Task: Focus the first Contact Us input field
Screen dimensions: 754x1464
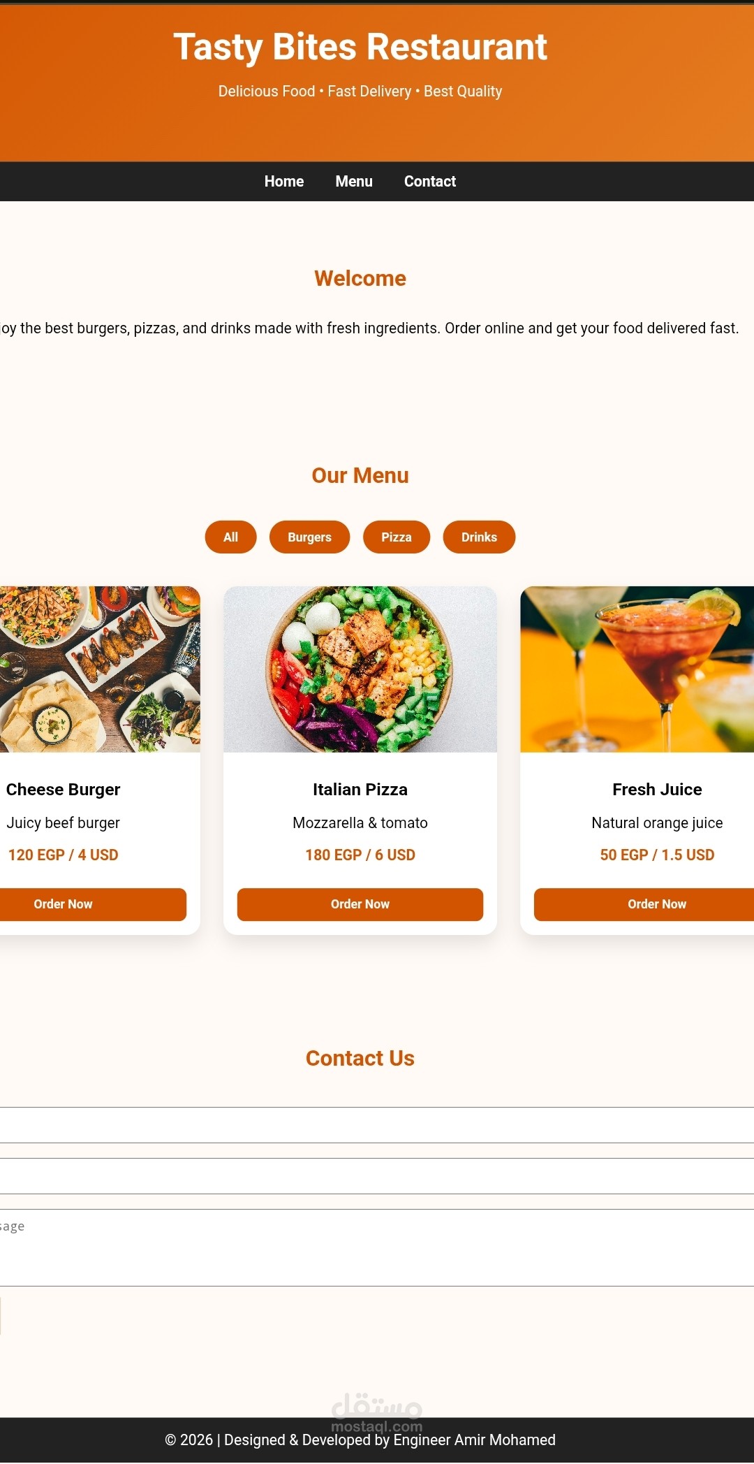Action: 377,1125
